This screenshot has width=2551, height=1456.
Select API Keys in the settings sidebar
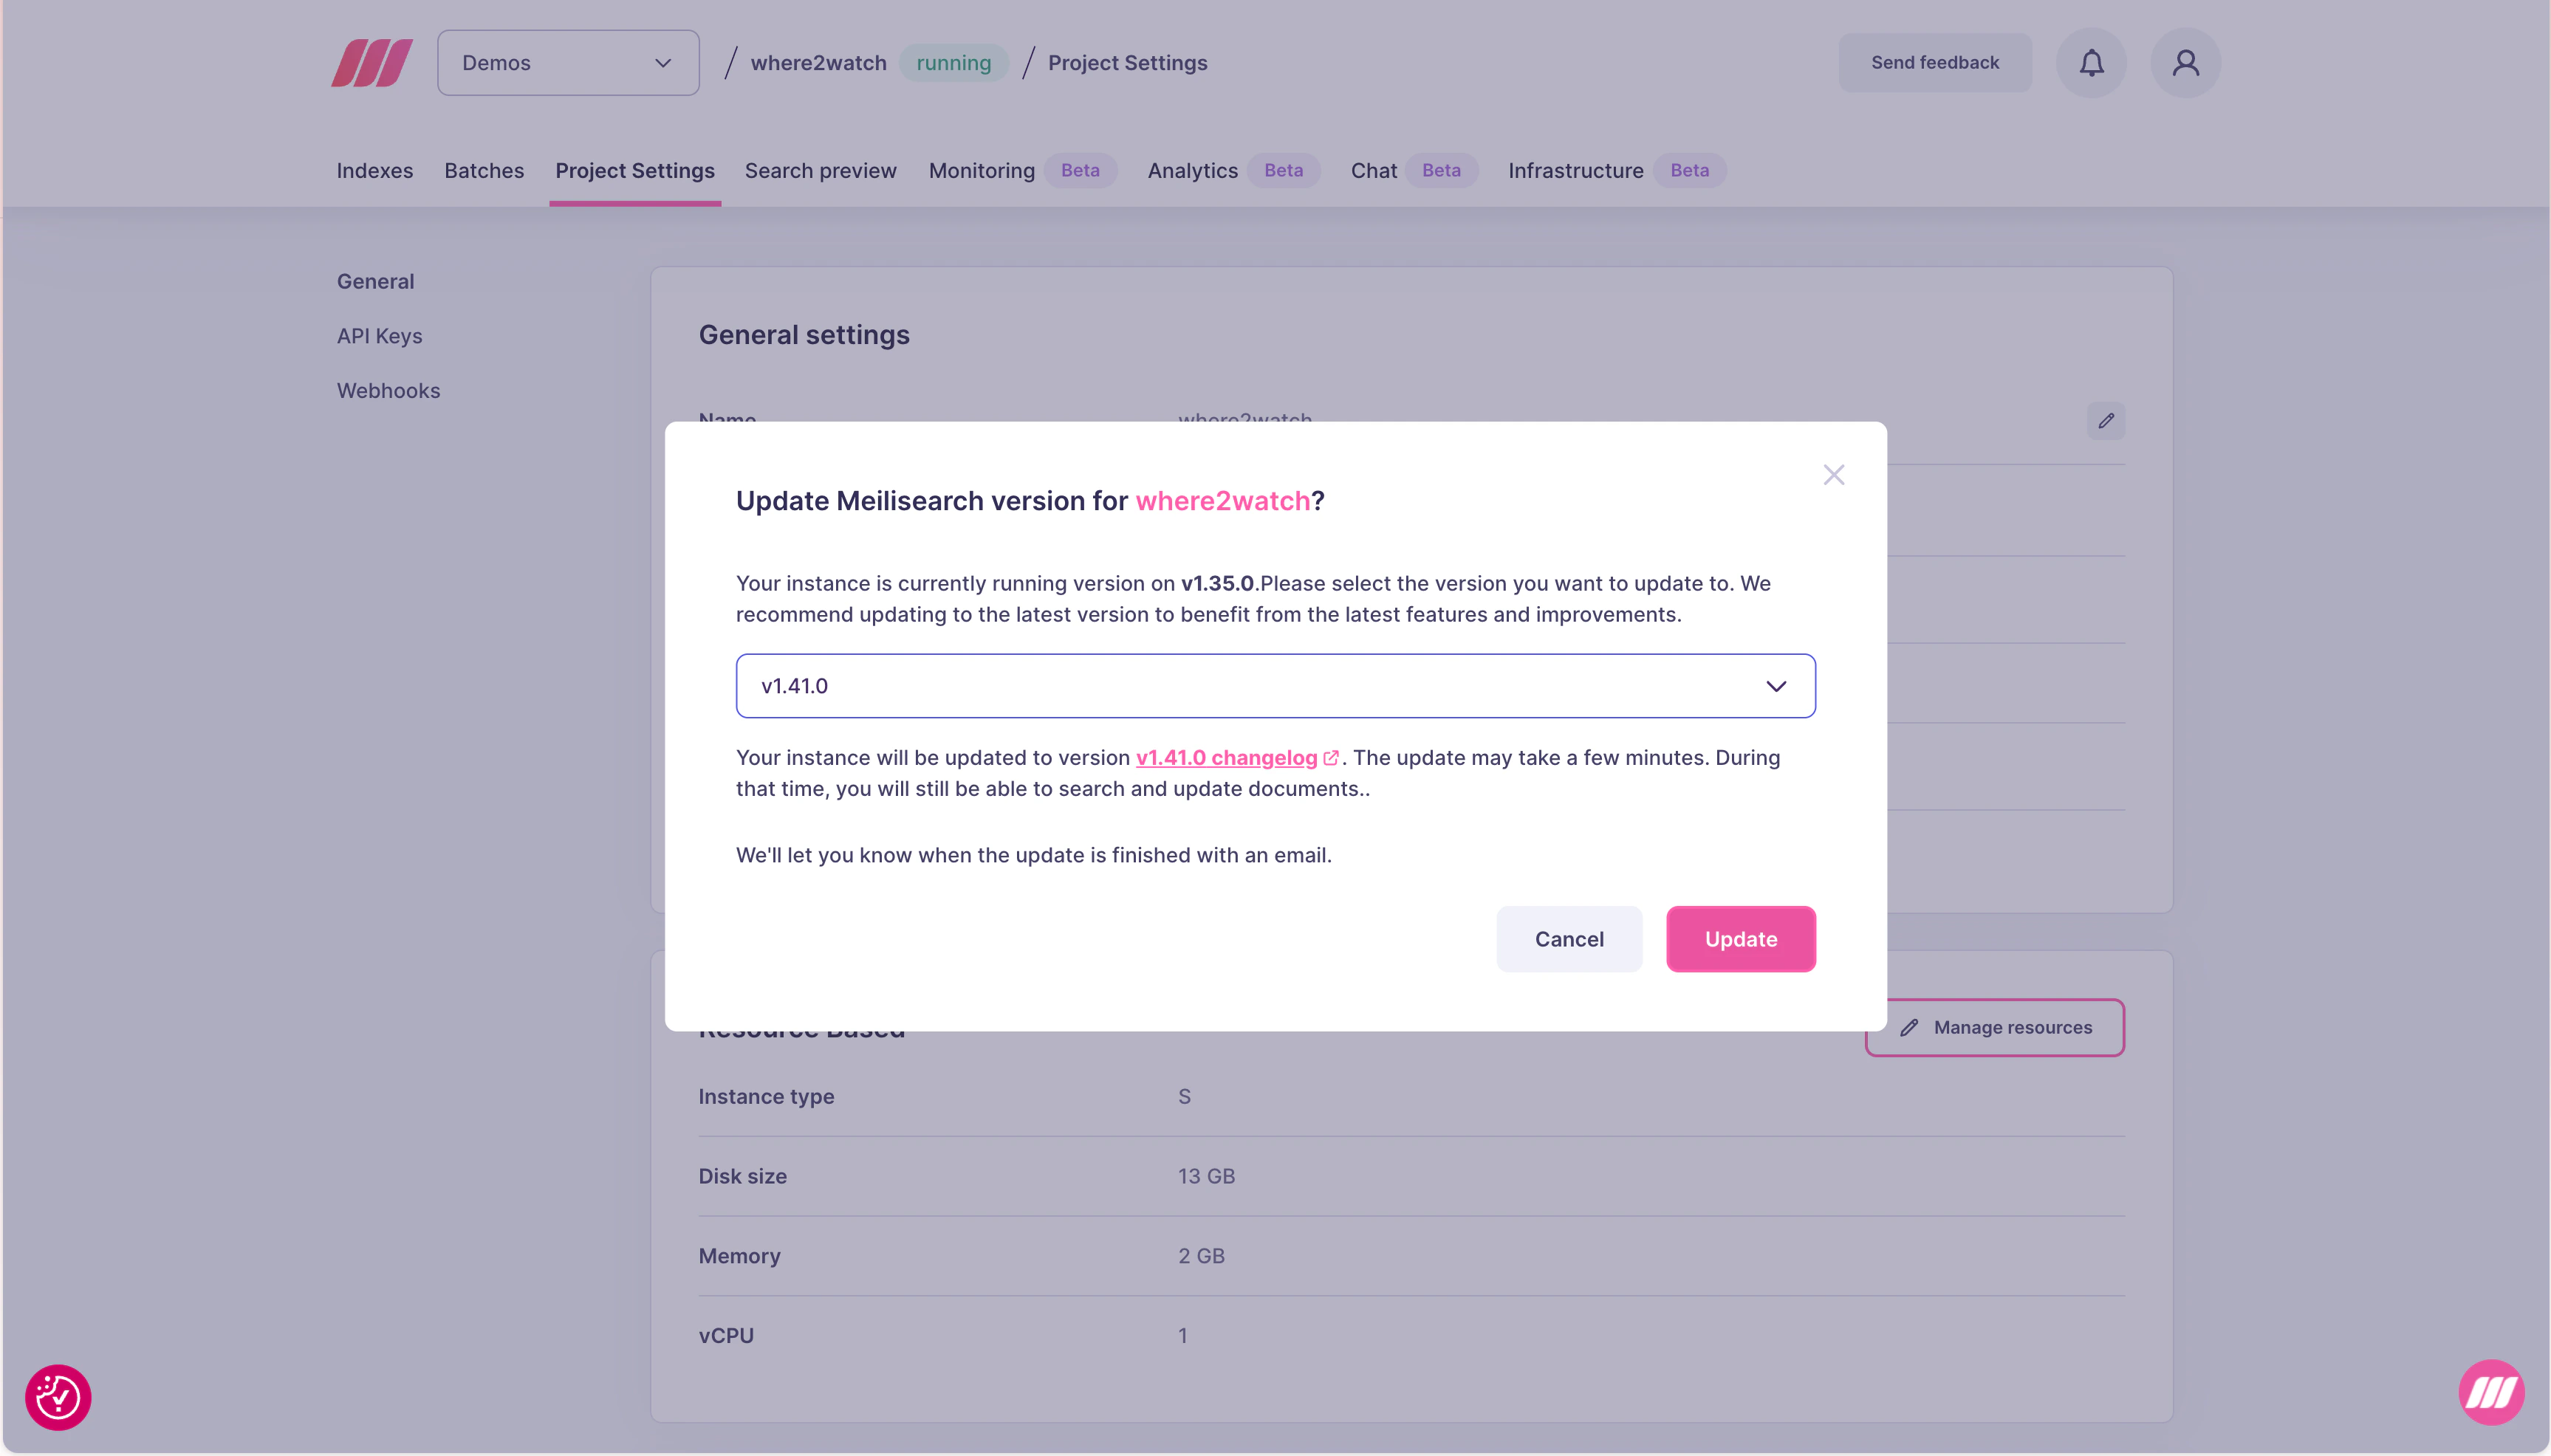click(379, 335)
